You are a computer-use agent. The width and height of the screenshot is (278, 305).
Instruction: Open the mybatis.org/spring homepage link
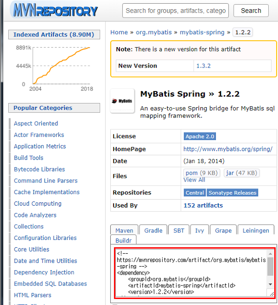tap(228, 149)
